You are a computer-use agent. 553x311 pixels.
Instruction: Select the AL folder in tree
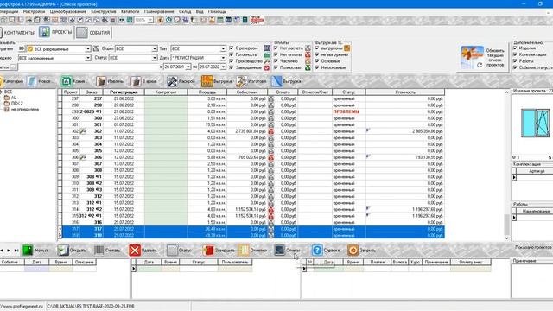14,98
